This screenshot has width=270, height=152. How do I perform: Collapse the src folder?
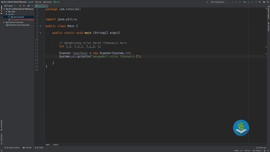[x=7, y=14]
